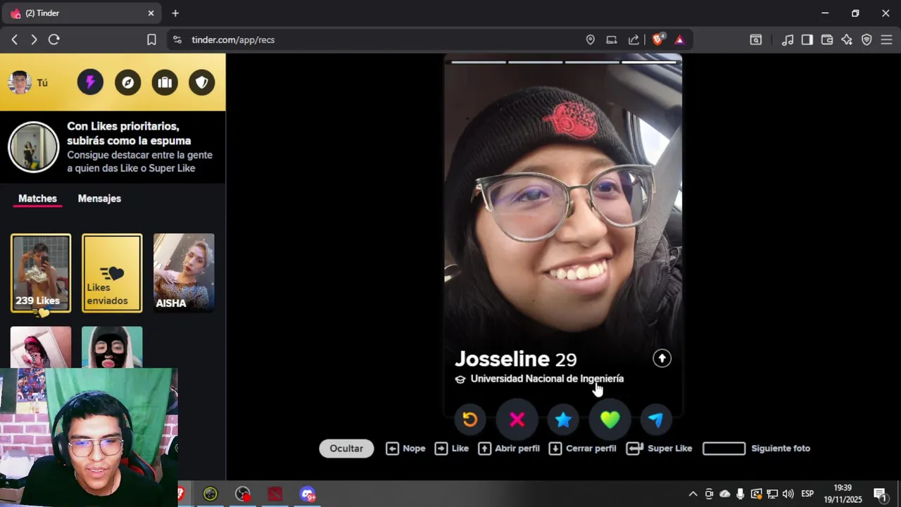Click the Cerrar perfil shortcut hint
This screenshot has width=901, height=507.
coord(582,449)
